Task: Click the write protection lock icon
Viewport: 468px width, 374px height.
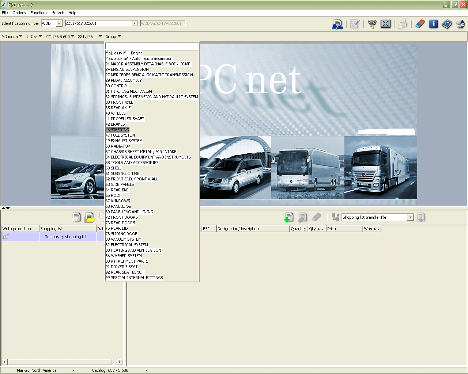Action: 6,237
